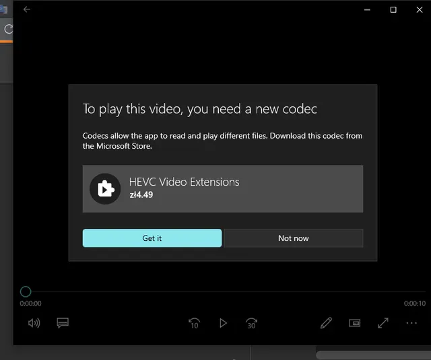Click the HEVC codec puzzle-piece icon
431x360 pixels.
coord(105,188)
